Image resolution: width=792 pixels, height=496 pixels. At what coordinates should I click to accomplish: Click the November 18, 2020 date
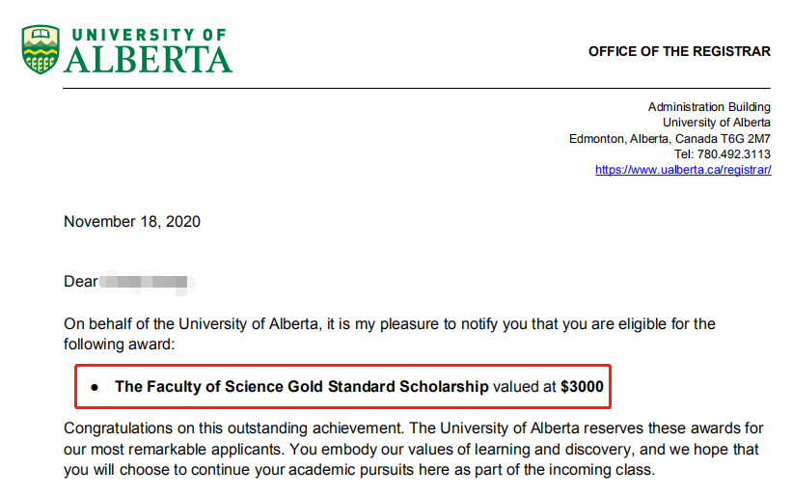132,222
